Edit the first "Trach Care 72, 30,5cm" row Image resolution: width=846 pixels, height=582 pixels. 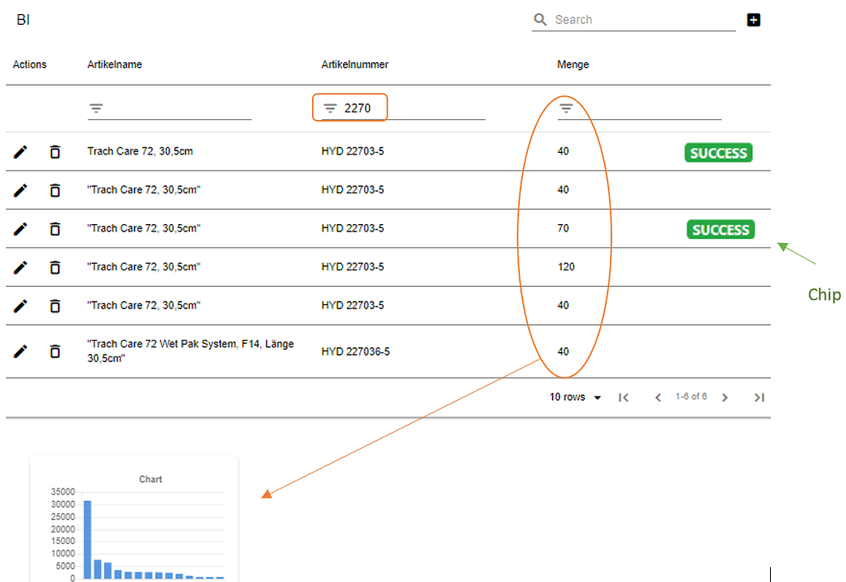click(20, 151)
